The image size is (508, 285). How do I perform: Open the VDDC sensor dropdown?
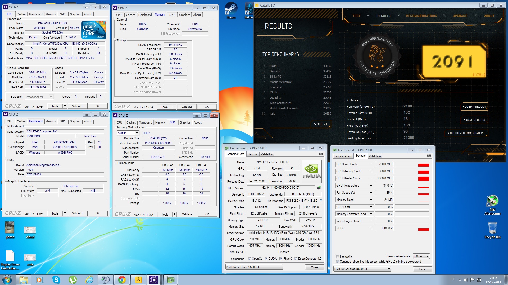coord(371,228)
